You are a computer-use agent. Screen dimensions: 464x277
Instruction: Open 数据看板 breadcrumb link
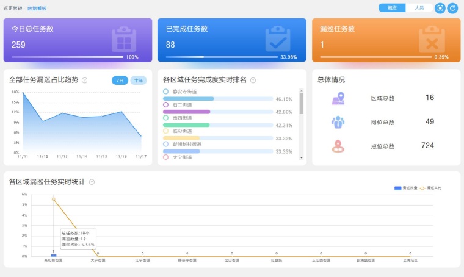coord(37,9)
